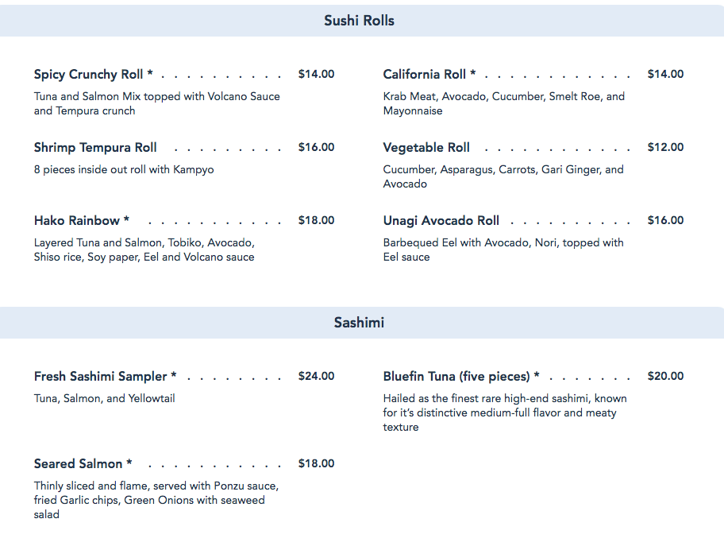Click the $24.00 Sashimi Sampler price
Viewport: 724px width, 546px height.
tap(316, 377)
